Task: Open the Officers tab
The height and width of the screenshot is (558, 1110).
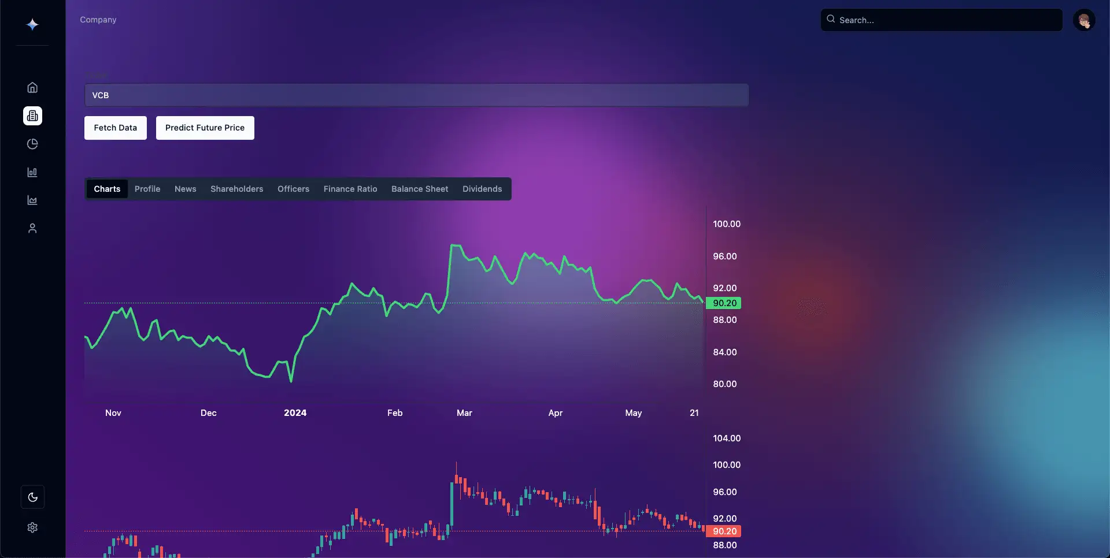Action: [x=294, y=189]
